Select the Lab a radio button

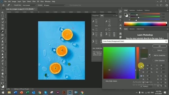(x=155, y=69)
